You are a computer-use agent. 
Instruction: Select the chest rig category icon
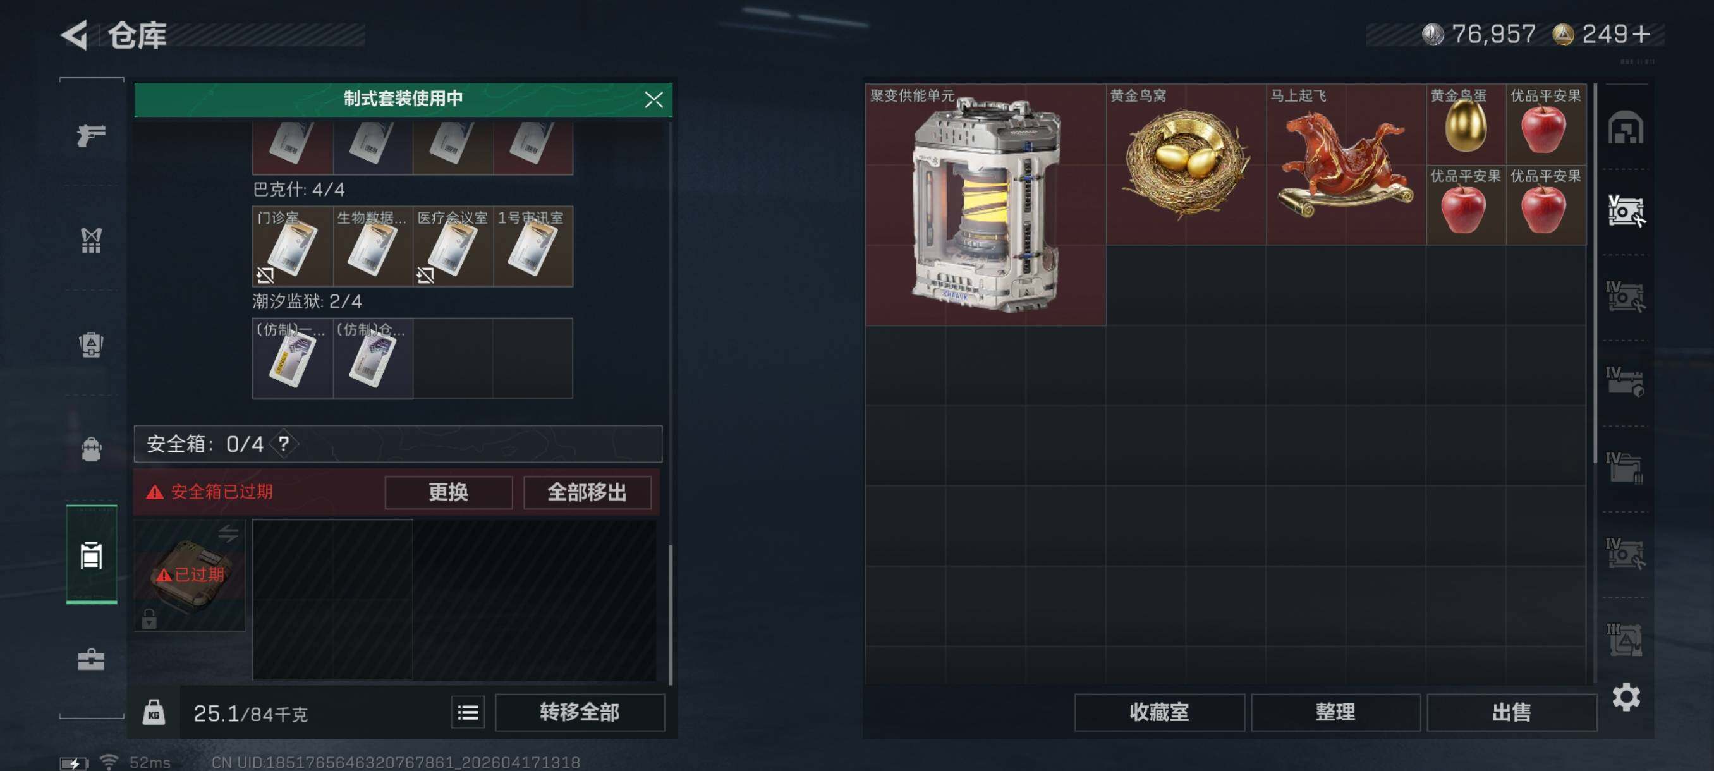(91, 240)
